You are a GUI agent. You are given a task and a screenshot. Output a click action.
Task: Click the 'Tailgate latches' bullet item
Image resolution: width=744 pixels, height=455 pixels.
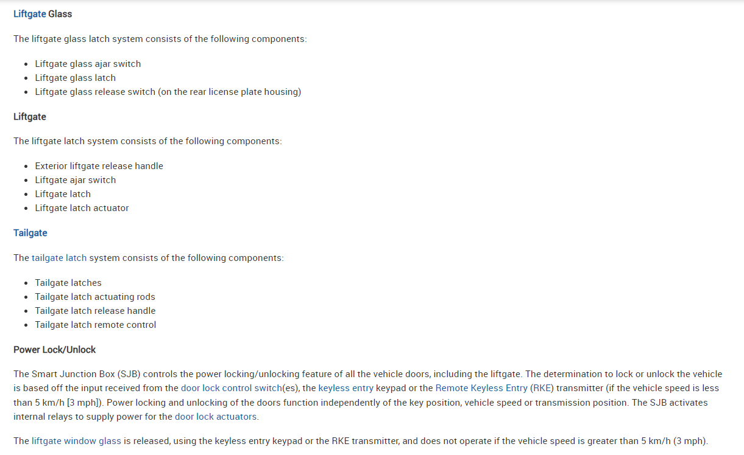coord(68,283)
